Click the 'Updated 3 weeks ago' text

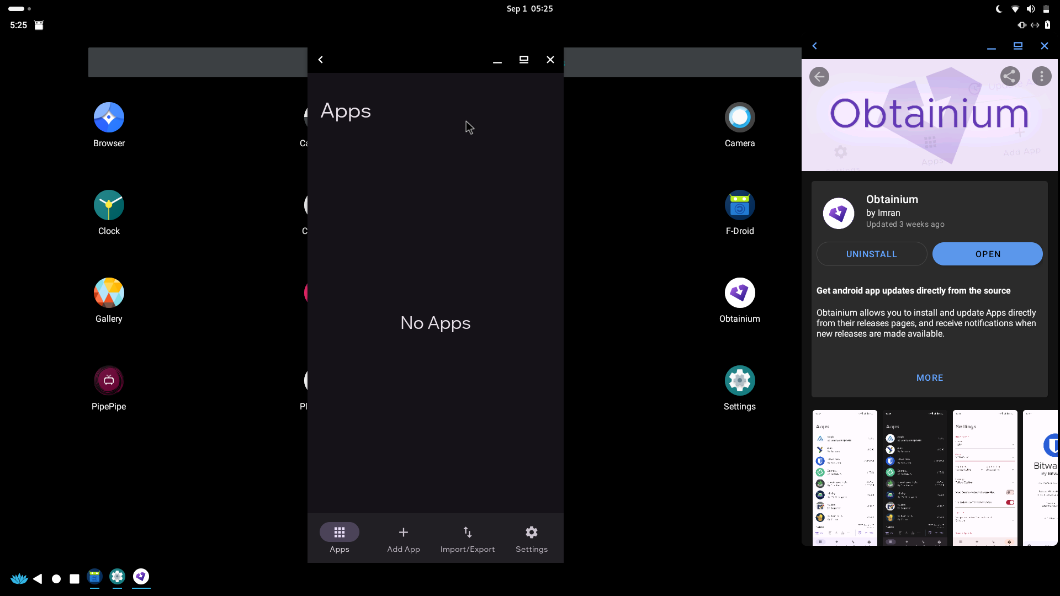905,225
